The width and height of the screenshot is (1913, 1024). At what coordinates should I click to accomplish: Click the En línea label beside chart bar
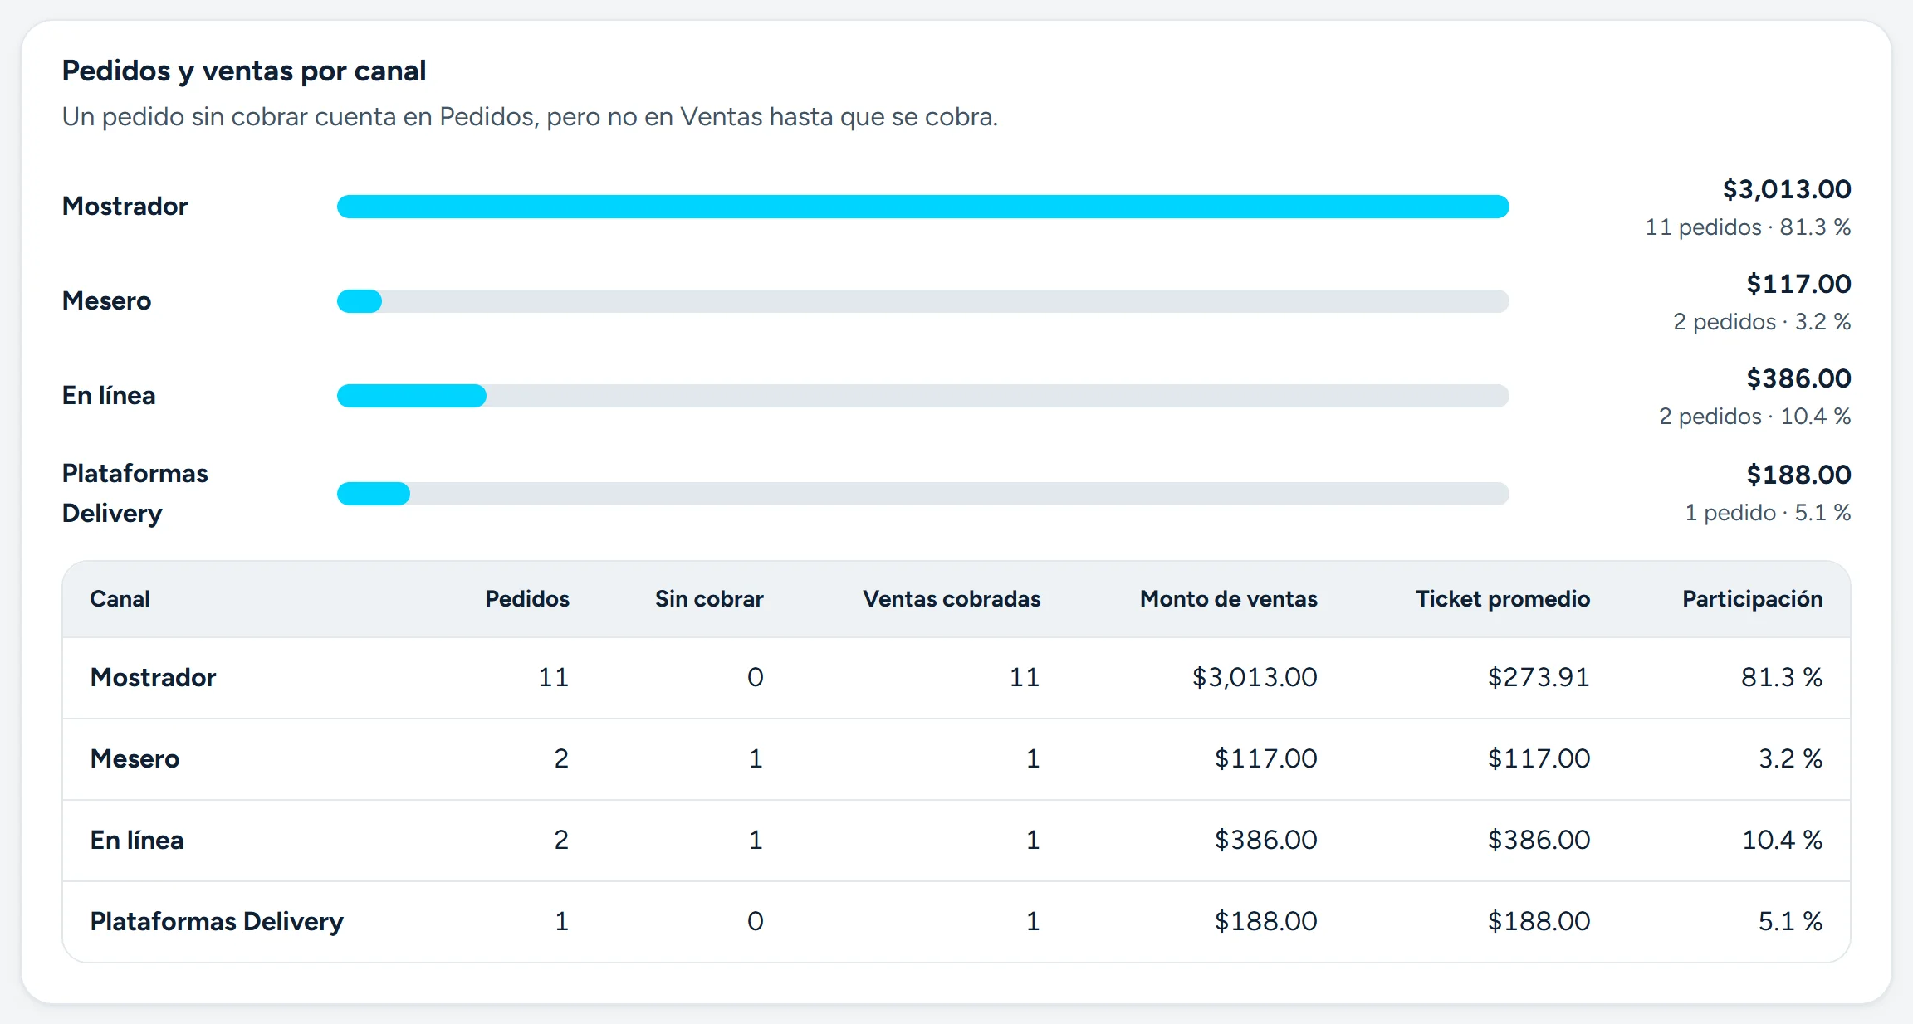[109, 396]
